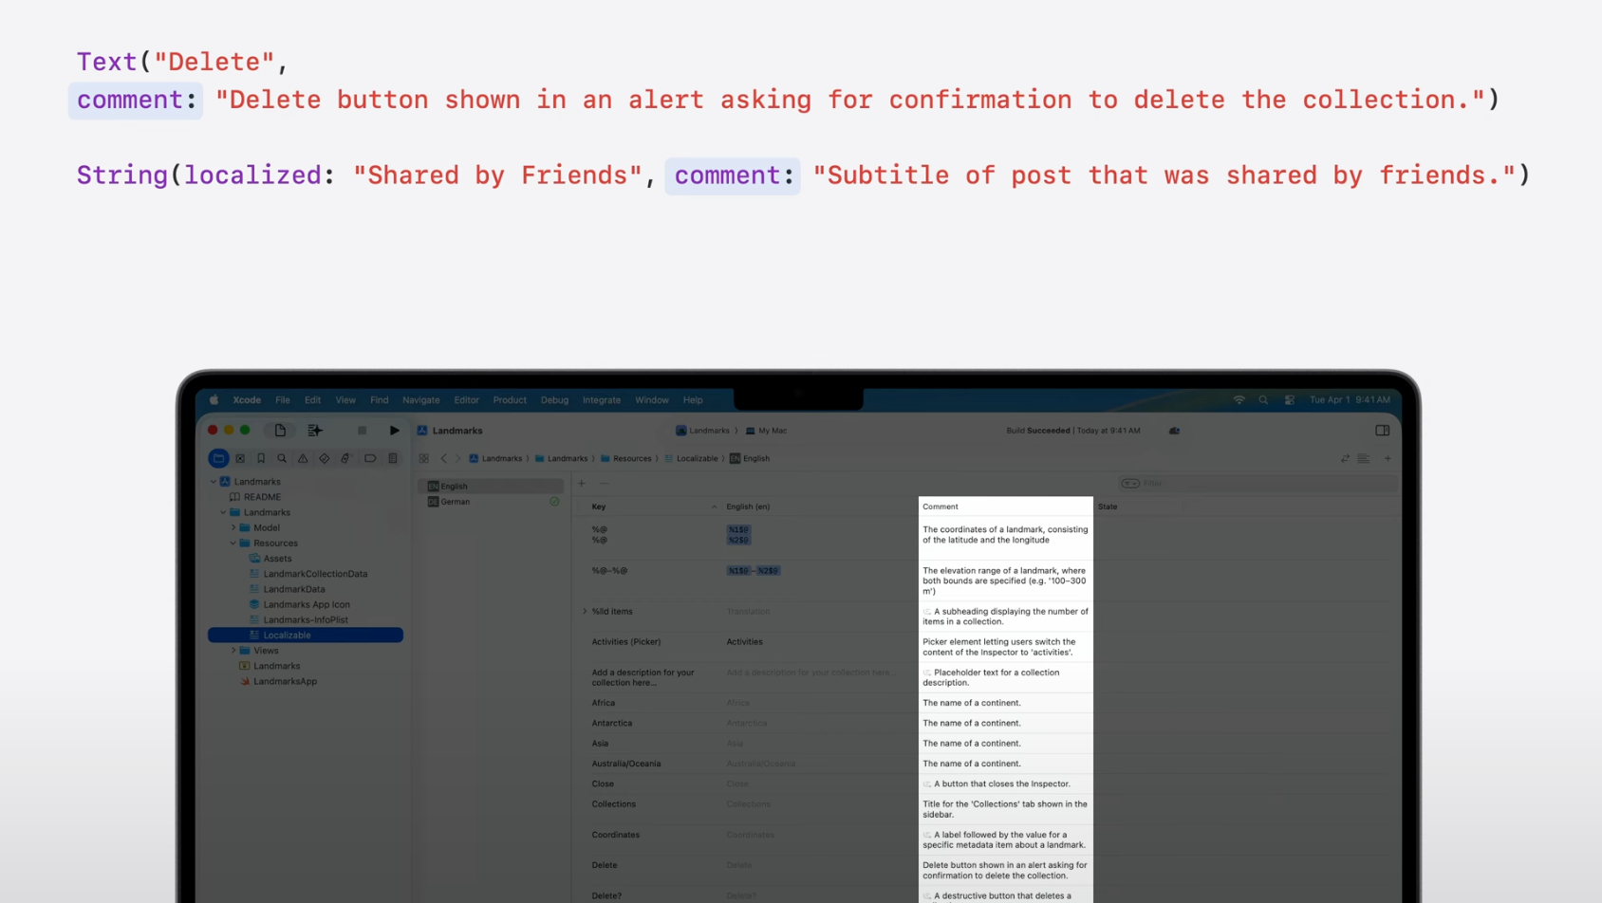Screen dimensions: 1602x903
Task: Sort by the Key column header
Action: (x=654, y=507)
